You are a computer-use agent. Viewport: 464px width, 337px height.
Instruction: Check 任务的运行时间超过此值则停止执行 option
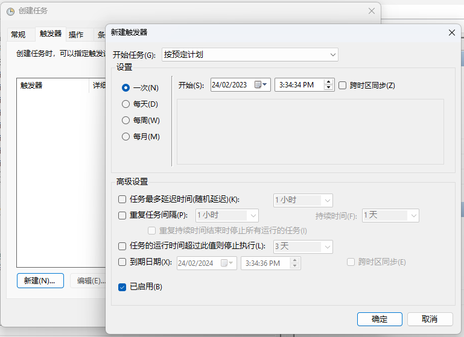[122, 246]
